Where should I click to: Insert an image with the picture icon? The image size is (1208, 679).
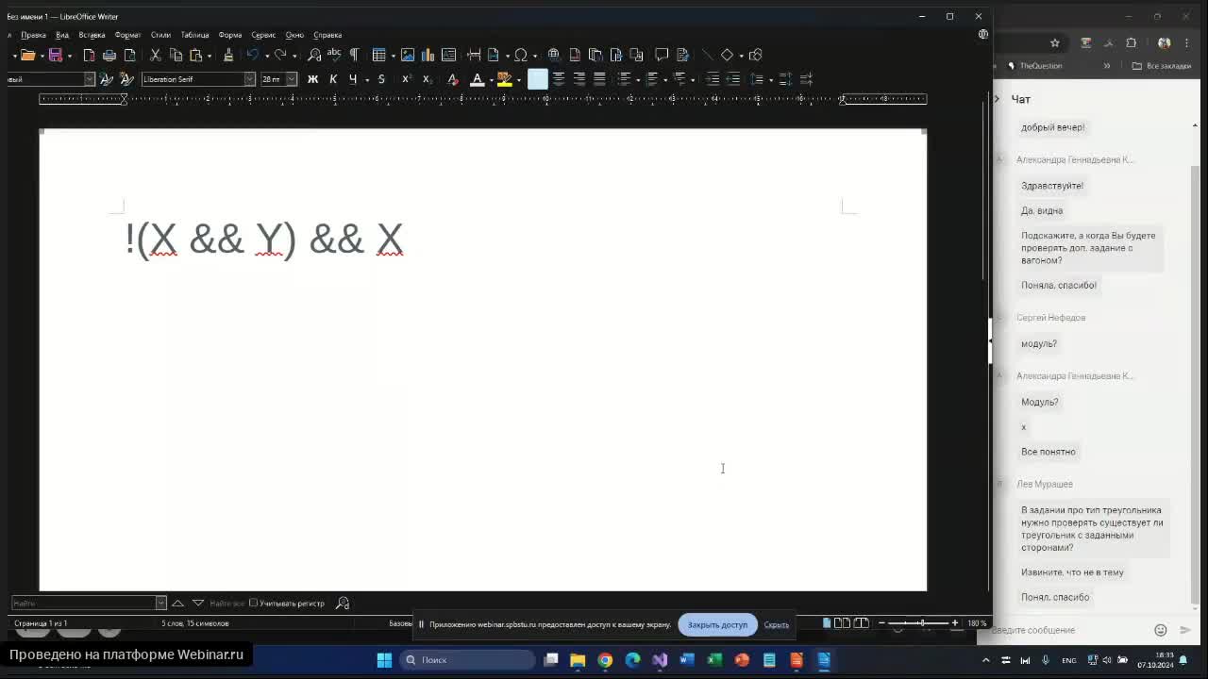408,55
